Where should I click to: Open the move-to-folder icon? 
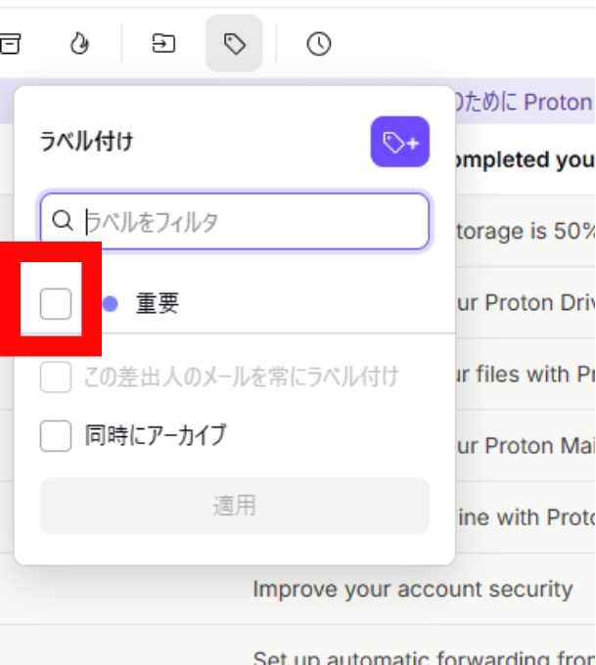[163, 43]
